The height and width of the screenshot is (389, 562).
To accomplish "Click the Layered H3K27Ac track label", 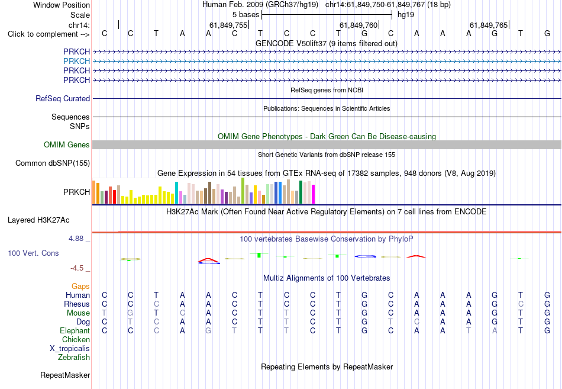I will [x=38, y=220].
